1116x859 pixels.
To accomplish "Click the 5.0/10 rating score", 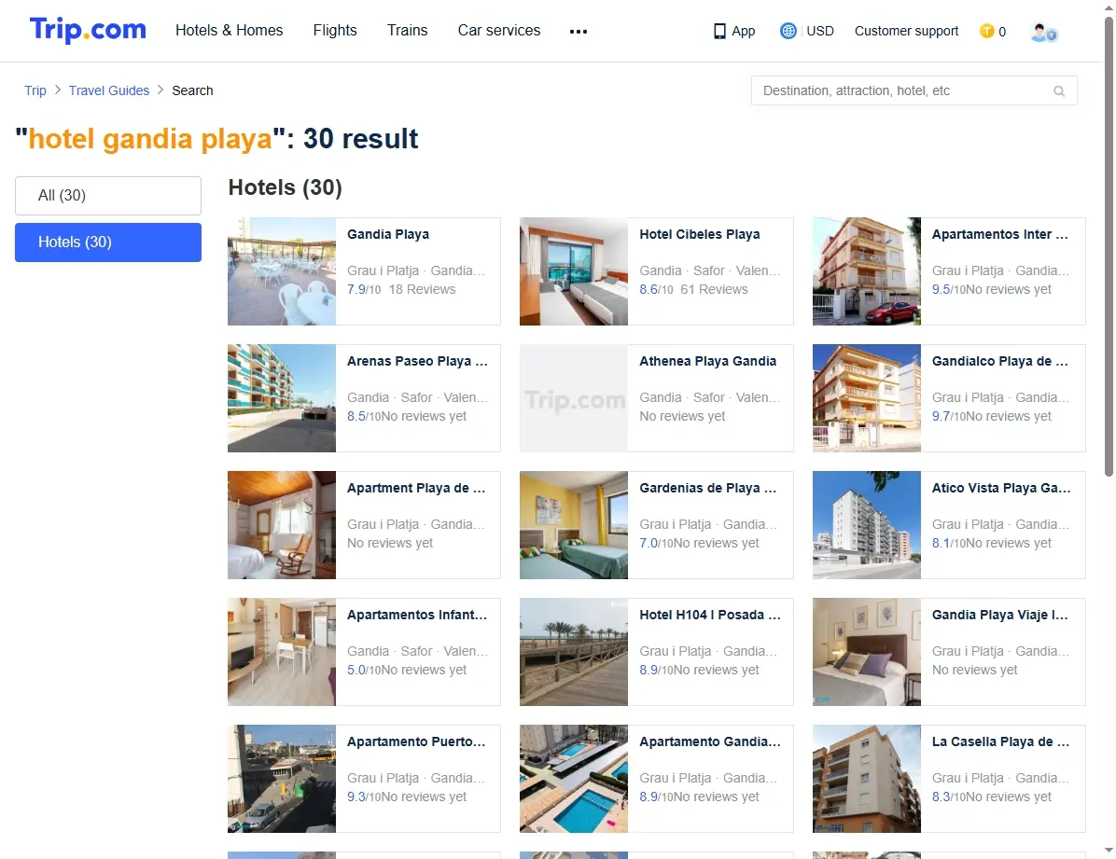I will (364, 670).
